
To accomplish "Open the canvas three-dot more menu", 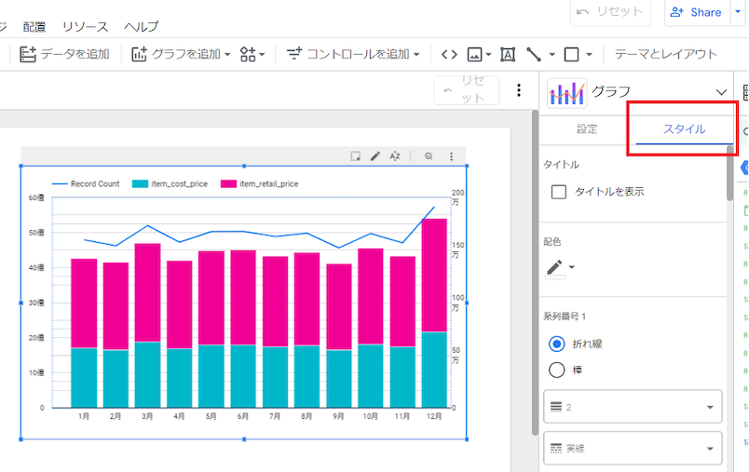I will pos(519,90).
